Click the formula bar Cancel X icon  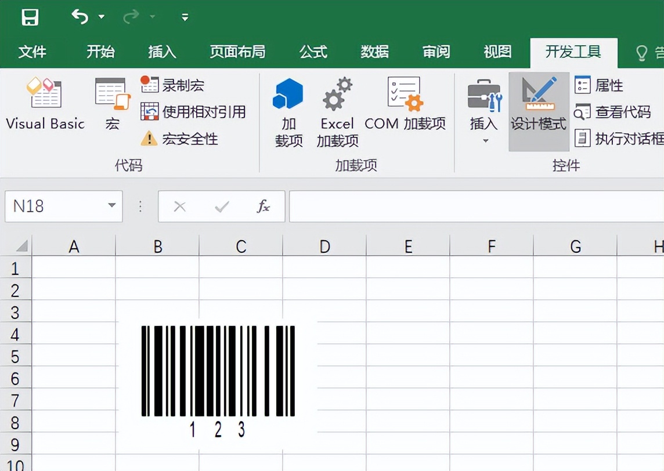(179, 206)
